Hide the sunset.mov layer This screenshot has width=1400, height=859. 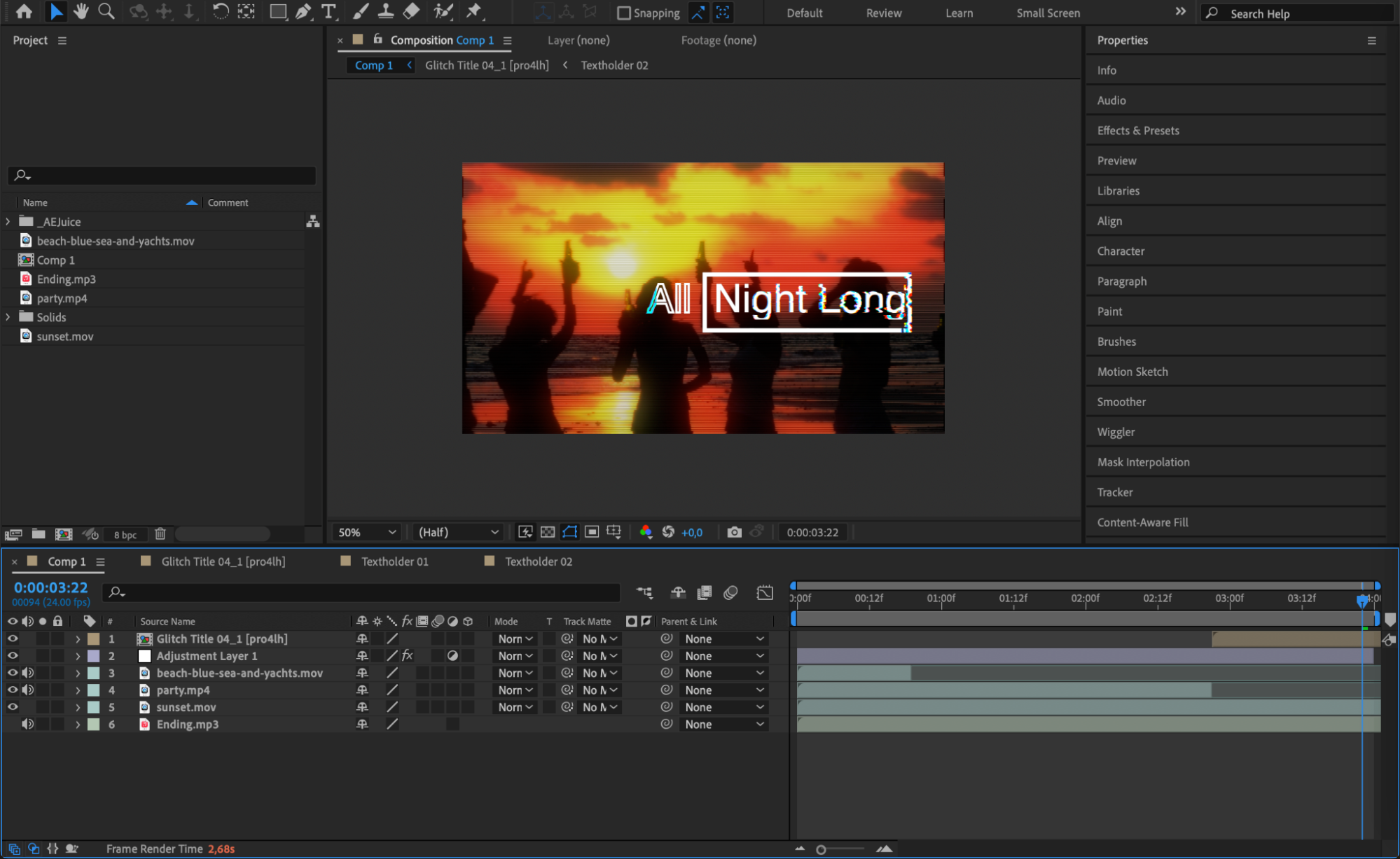pyautogui.click(x=13, y=707)
